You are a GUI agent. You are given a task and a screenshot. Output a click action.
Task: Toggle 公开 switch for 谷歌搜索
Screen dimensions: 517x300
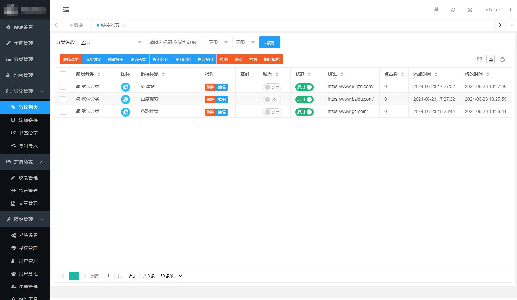coord(272,112)
